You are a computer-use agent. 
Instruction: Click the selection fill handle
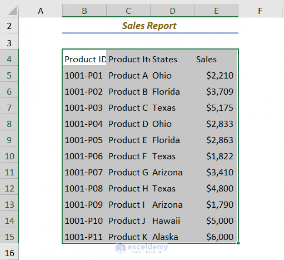pyautogui.click(x=238, y=243)
